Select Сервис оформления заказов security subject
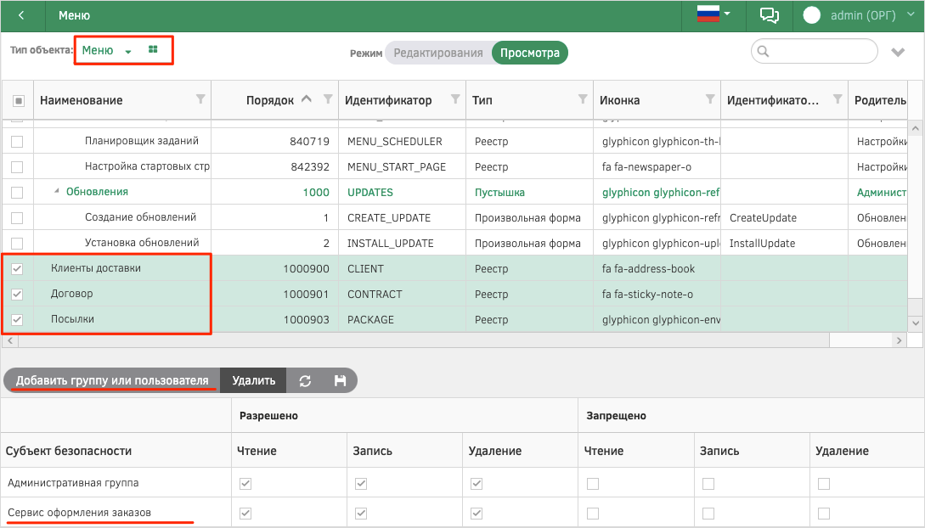 [80, 512]
